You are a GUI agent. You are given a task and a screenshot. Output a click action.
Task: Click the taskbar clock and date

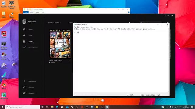click(186, 107)
